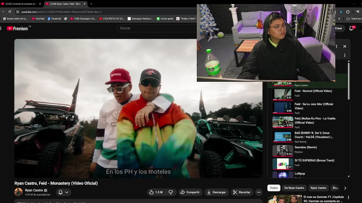This screenshot has width=362, height=203.
Task: Open options menu for 'El man es Germán' video
Action: click(x=348, y=198)
